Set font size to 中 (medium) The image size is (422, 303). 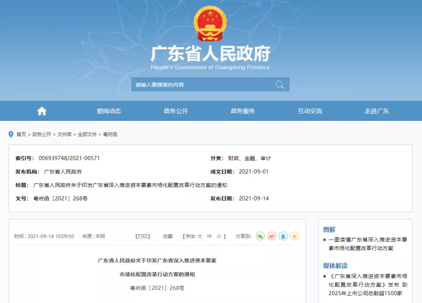click(x=209, y=236)
